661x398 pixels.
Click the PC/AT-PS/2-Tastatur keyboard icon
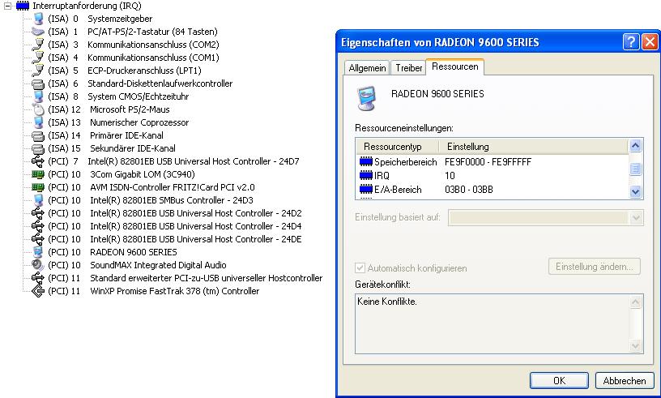tap(38, 32)
